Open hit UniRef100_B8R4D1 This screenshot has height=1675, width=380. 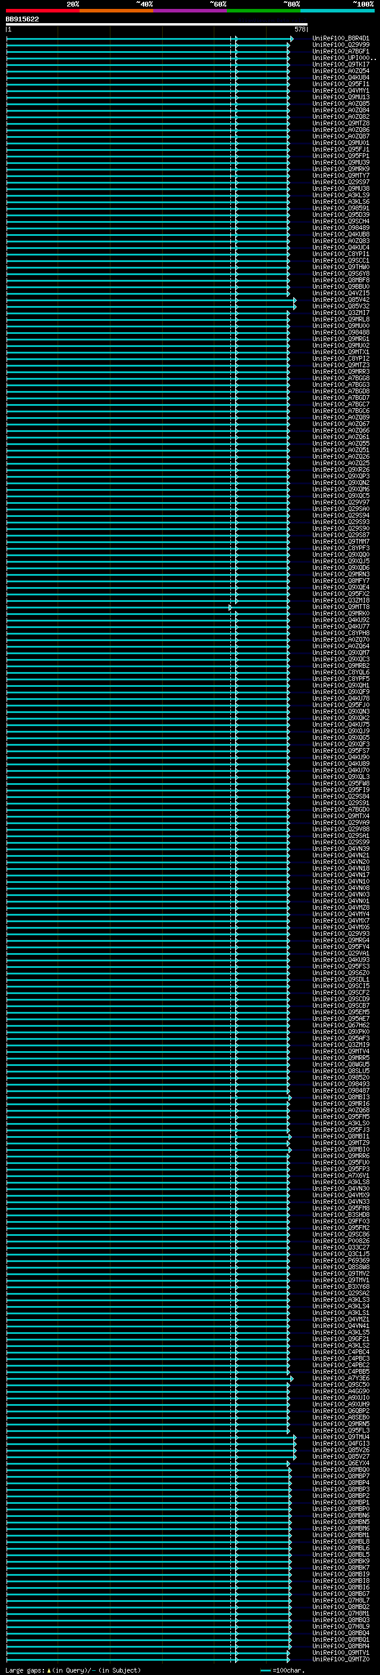(340, 39)
